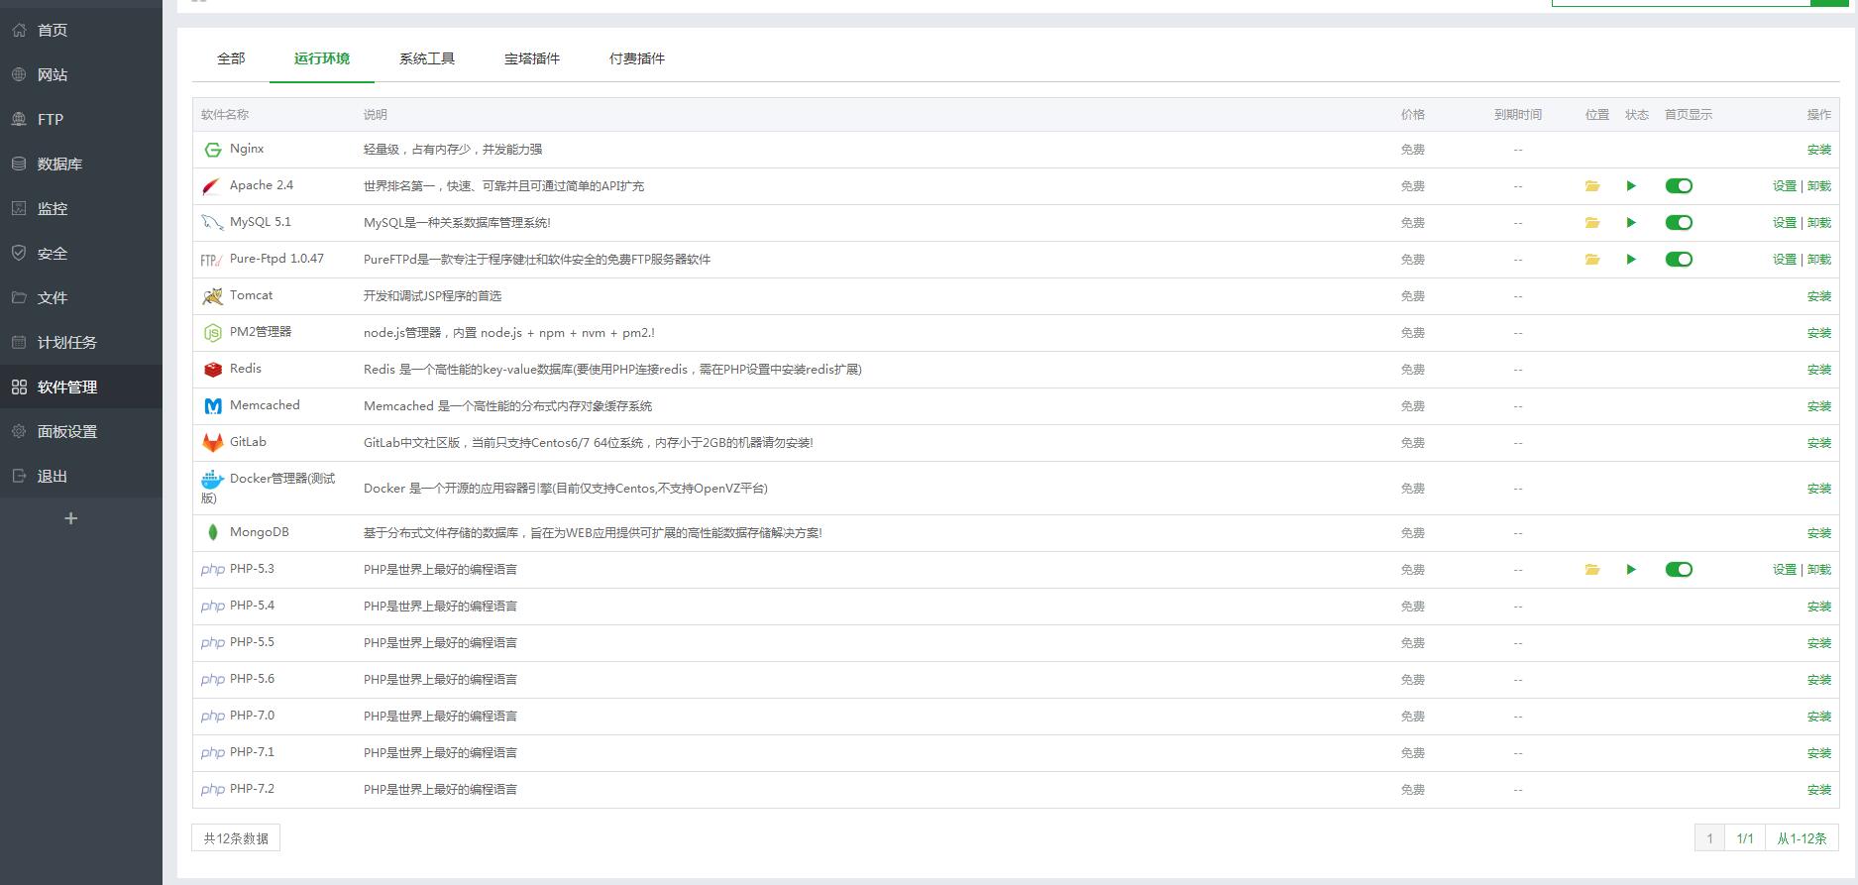
Task: Open Pure-Ftpd folder location icon
Action: 1592,260
